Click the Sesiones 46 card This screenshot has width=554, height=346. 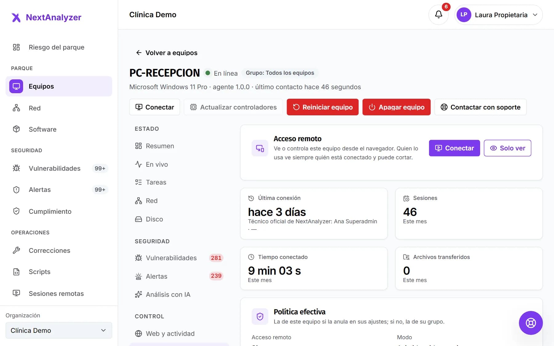click(469, 213)
